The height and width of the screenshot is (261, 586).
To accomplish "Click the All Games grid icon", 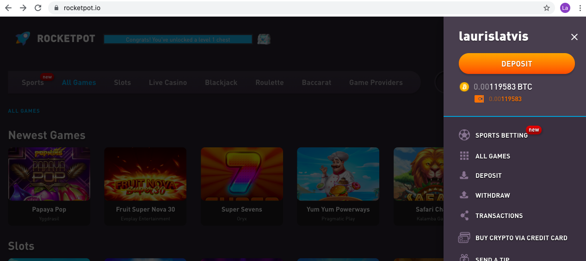I will [x=464, y=156].
